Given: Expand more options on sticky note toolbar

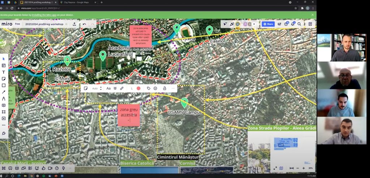Looking at the screenshot, I should pos(173,88).
